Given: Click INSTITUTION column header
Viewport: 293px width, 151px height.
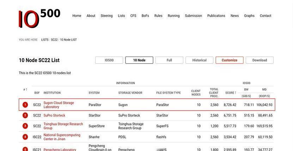Looking at the screenshot, I should (52, 93).
